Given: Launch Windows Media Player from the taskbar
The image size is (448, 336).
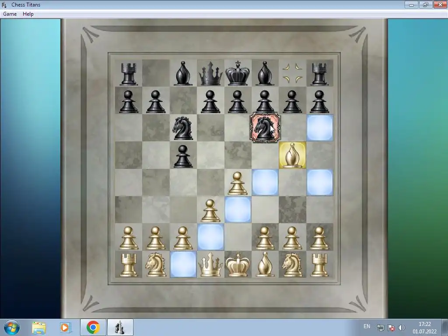Looking at the screenshot, I should coord(65,328).
